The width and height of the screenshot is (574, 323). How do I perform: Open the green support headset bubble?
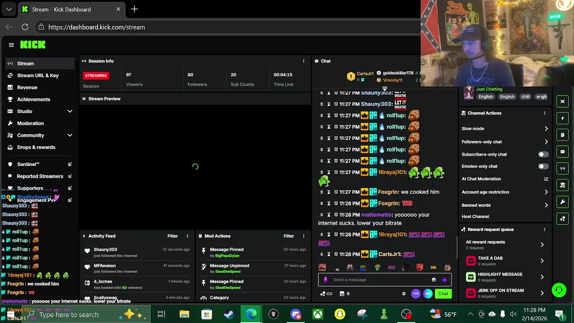pyautogui.click(x=559, y=290)
